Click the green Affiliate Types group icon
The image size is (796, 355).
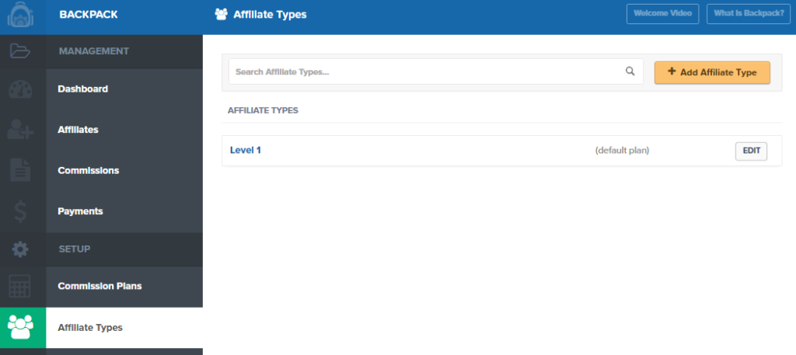[21, 327]
